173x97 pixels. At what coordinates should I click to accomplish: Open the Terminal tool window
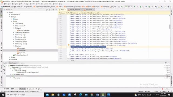point(15,89)
